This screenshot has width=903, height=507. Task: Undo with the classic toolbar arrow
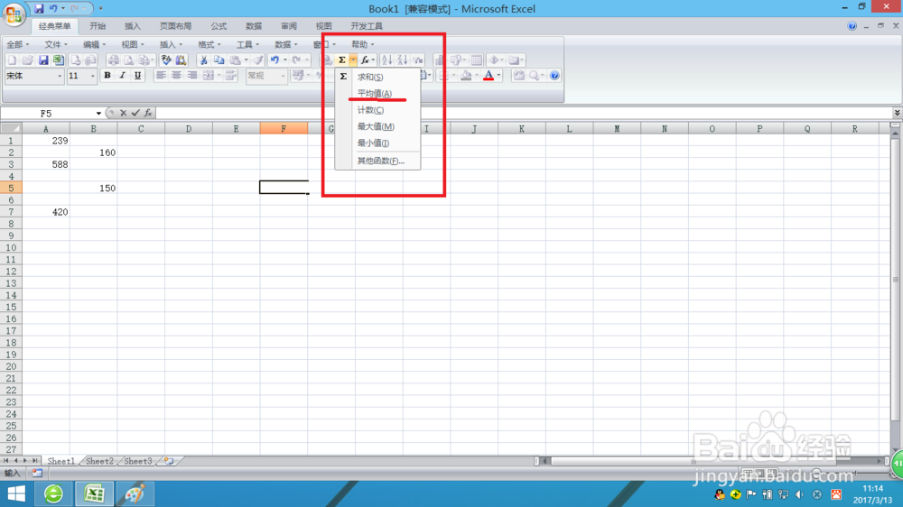(275, 60)
